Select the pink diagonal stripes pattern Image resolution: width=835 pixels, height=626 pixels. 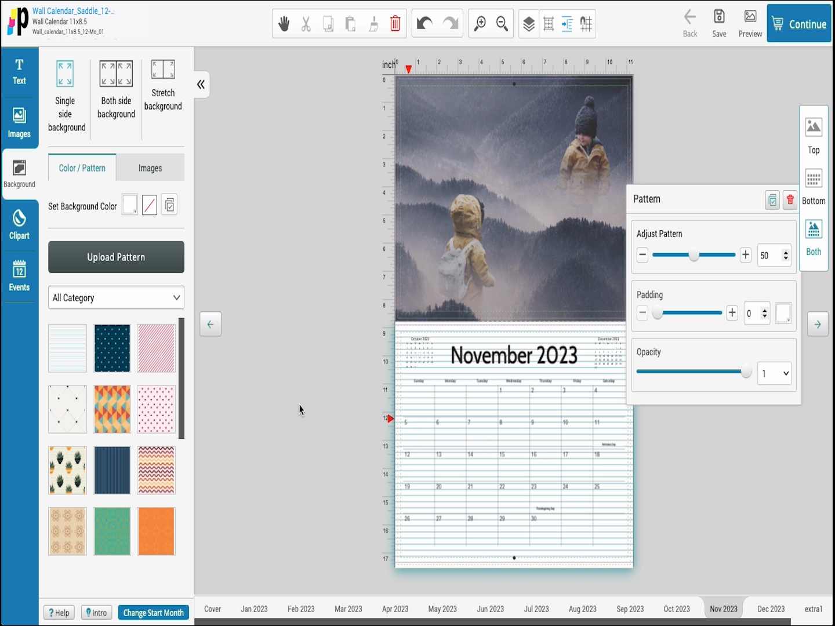click(x=156, y=348)
